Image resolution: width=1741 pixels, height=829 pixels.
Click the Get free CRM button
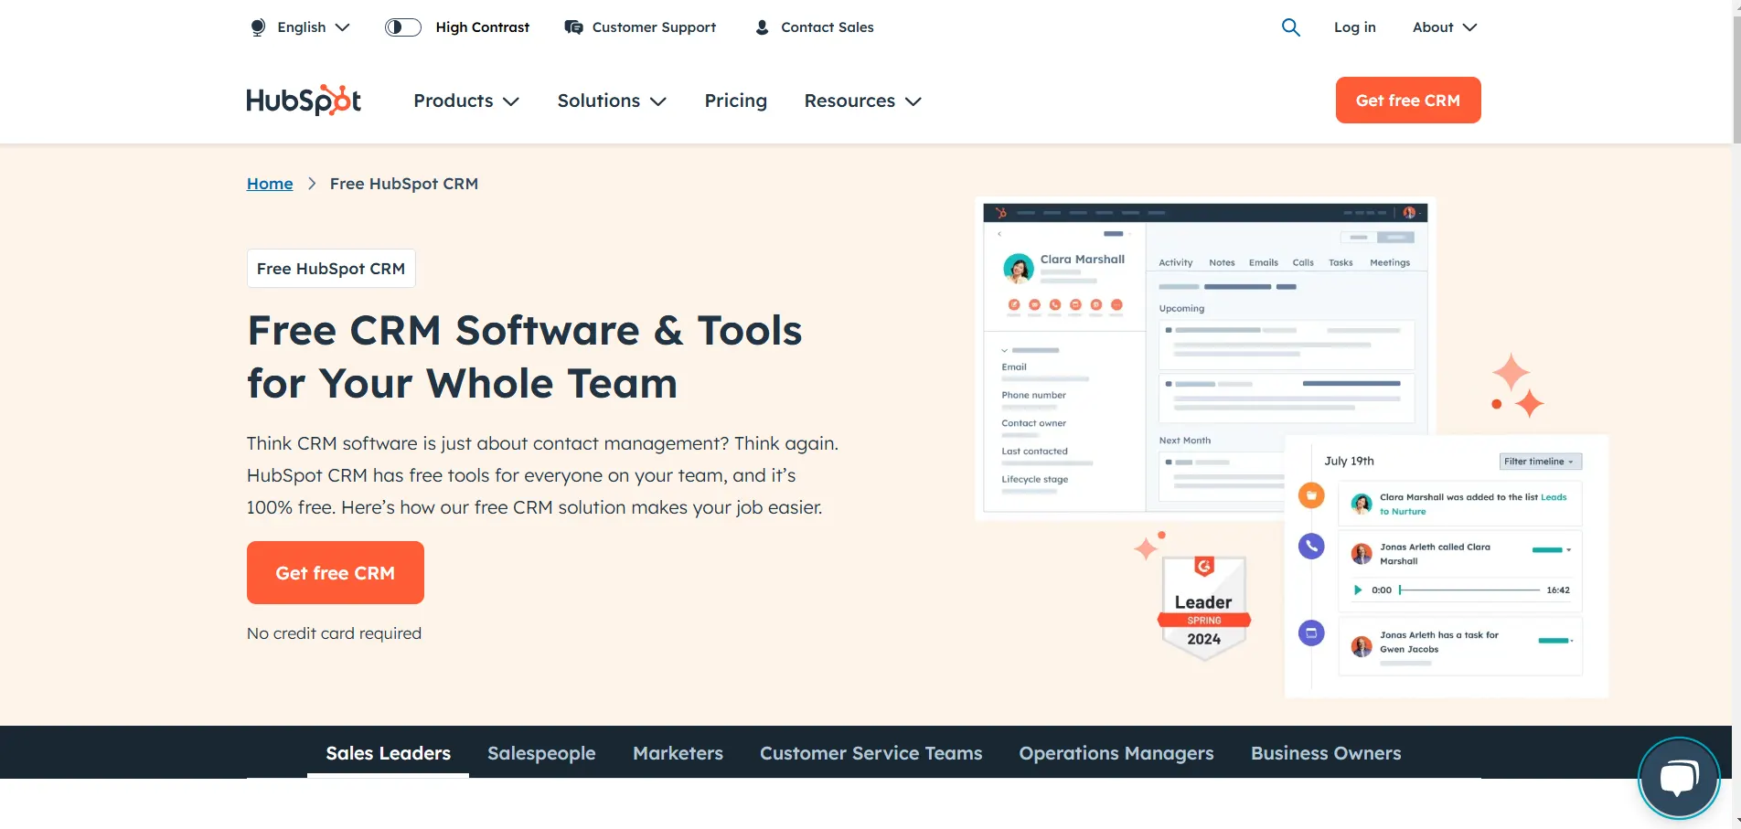335,572
